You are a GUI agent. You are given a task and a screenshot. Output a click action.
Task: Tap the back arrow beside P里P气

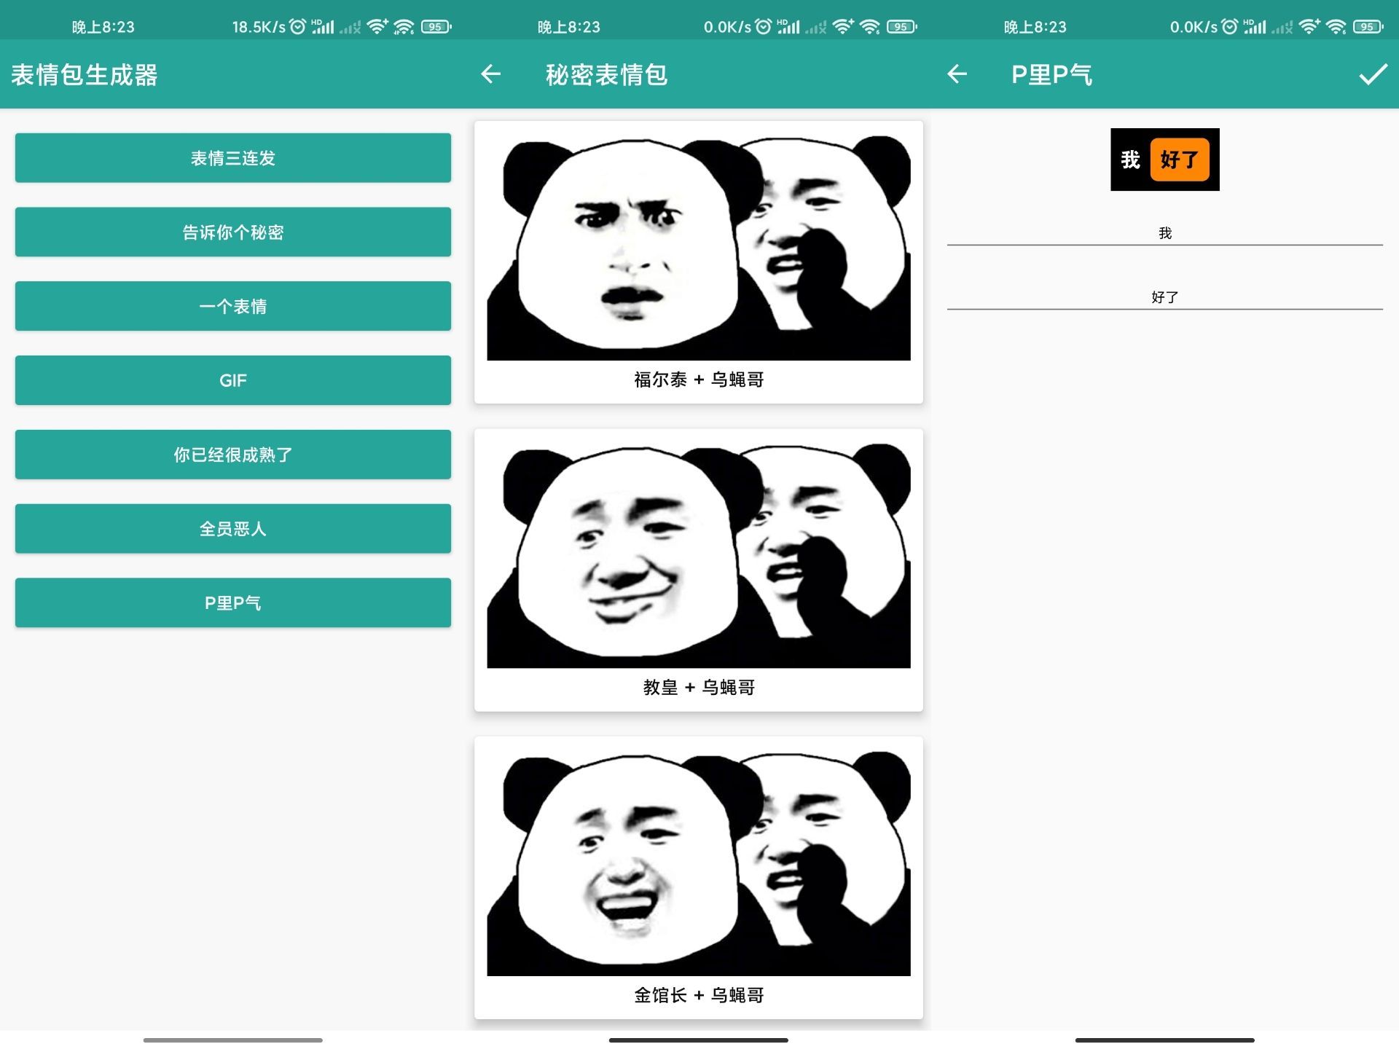coord(957,74)
